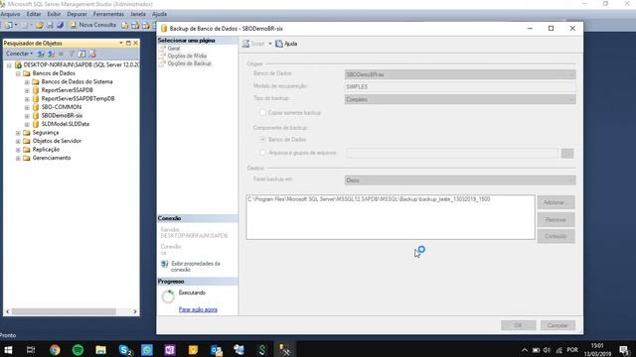
Task: Click the disconnect icon in Object Explorer toolbar
Action: pos(51,54)
